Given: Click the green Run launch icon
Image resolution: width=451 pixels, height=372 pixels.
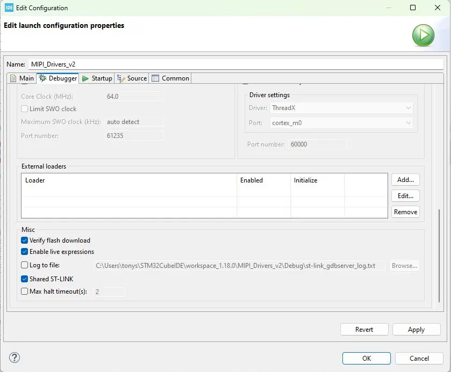Looking at the screenshot, I should pos(423,35).
